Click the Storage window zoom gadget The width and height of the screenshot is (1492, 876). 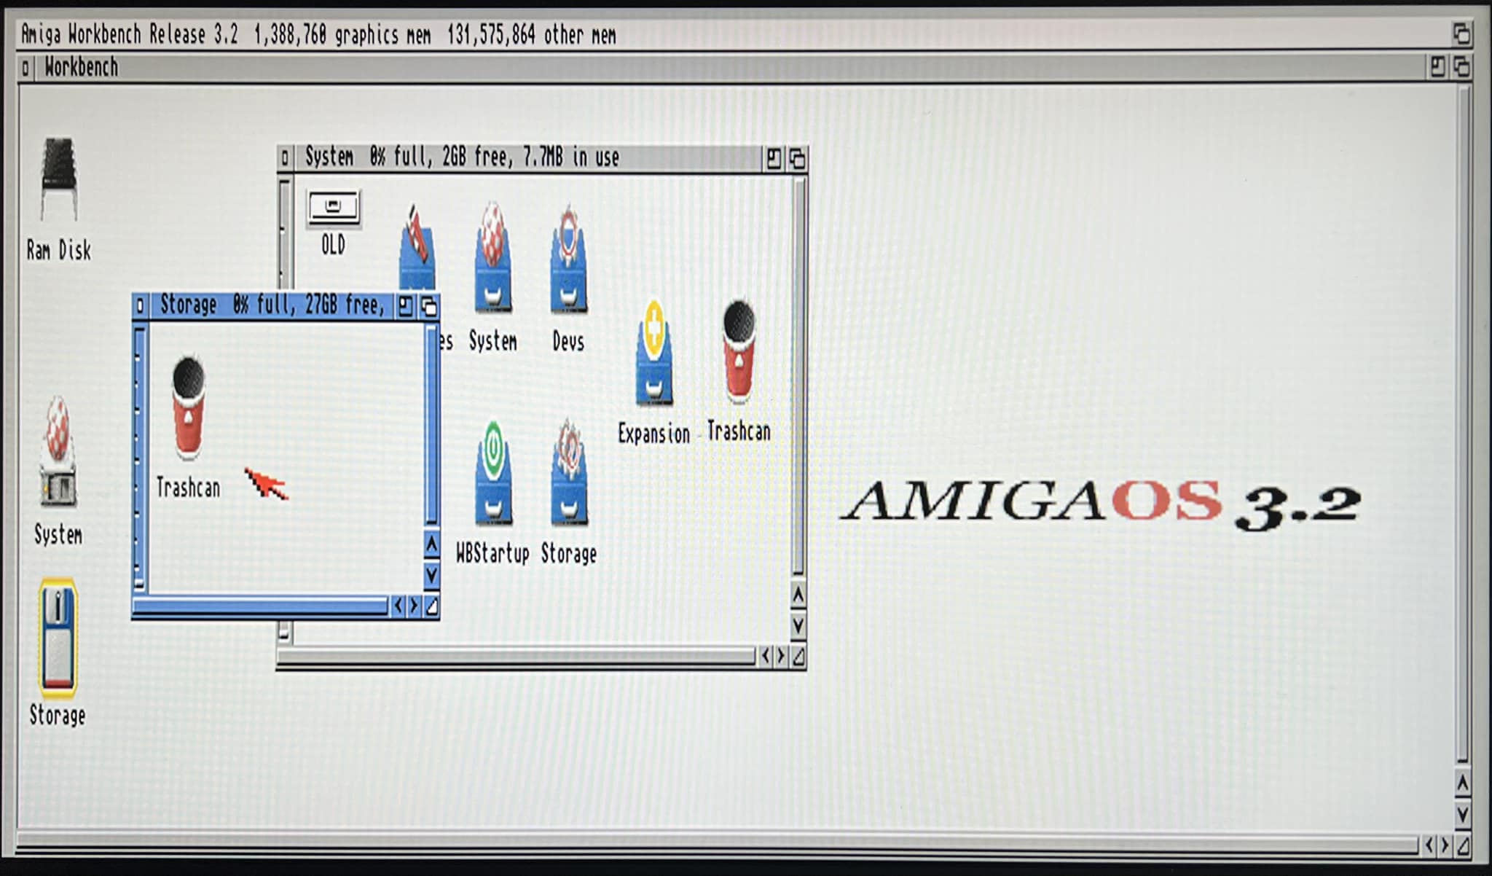(x=406, y=307)
